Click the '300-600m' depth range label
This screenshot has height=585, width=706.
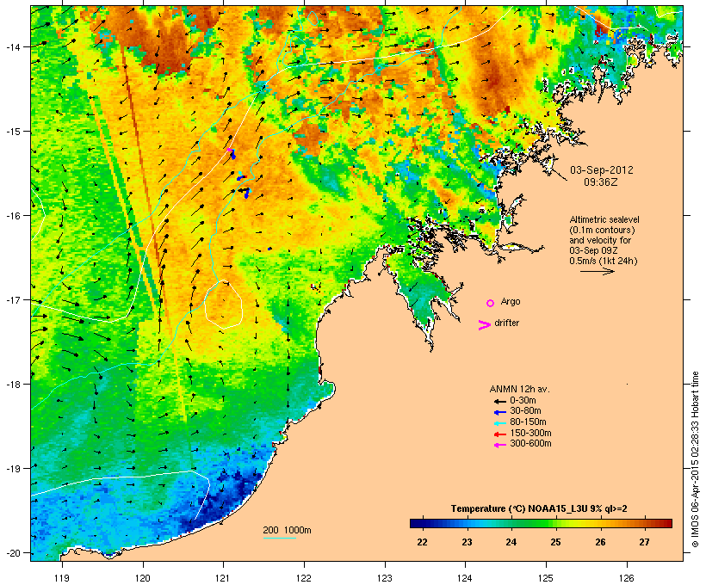530,444
